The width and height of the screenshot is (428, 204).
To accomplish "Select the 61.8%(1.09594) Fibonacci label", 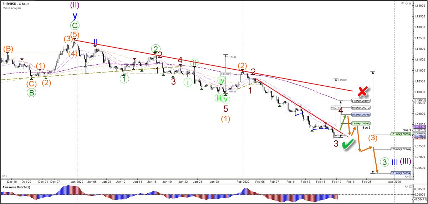I will click(361, 101).
